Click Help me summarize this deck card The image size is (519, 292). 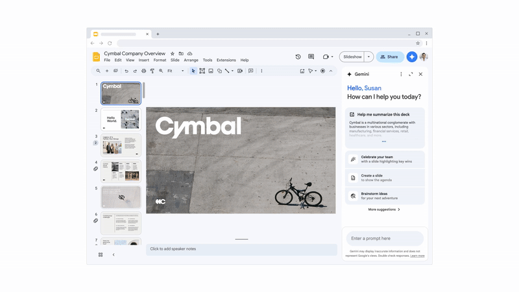click(x=385, y=128)
